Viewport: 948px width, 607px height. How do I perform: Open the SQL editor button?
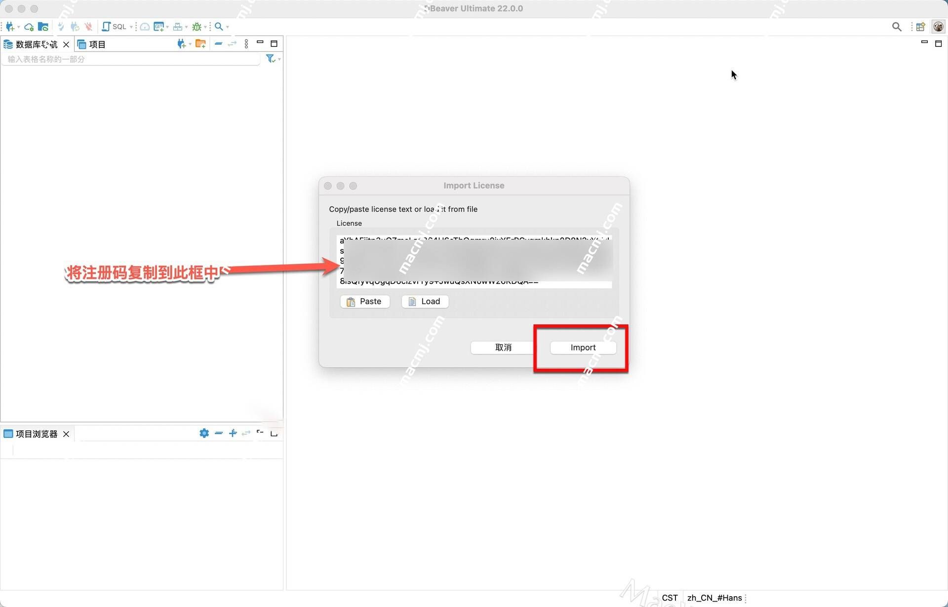click(115, 27)
